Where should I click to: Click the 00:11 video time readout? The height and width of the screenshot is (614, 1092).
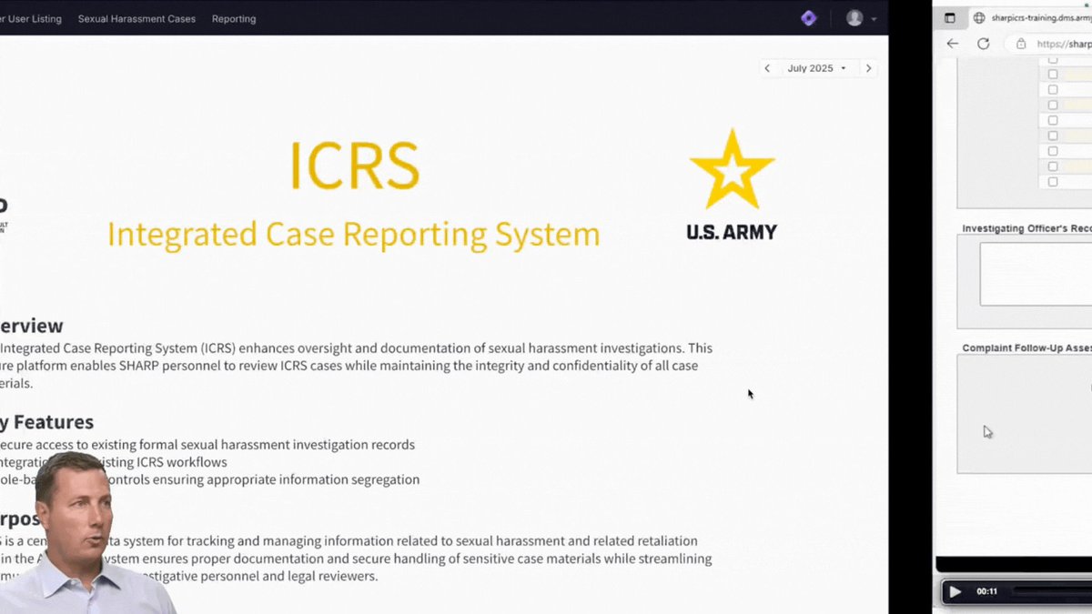(x=986, y=591)
